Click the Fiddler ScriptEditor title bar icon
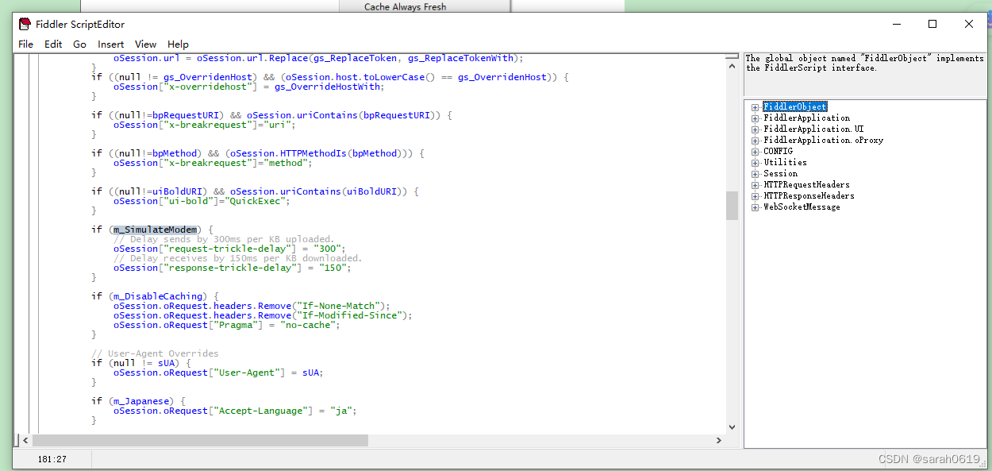 click(x=25, y=24)
